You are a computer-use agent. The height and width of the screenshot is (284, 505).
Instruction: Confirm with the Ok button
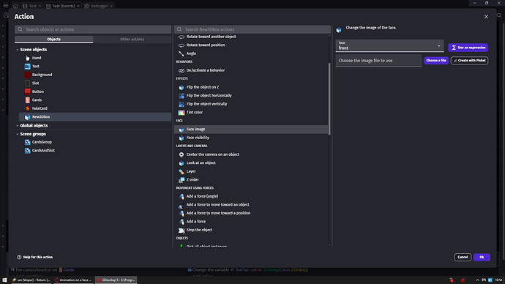point(482,257)
